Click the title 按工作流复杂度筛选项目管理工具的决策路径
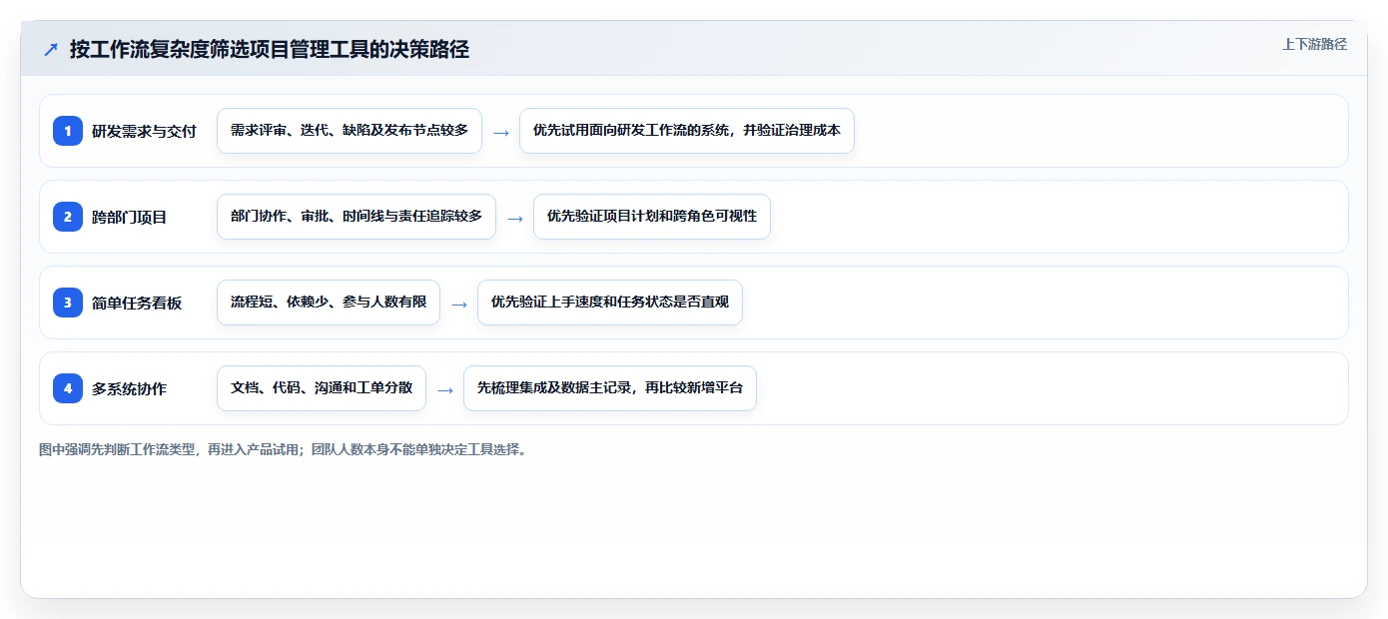Image resolution: width=1388 pixels, height=619 pixels. 270,49
